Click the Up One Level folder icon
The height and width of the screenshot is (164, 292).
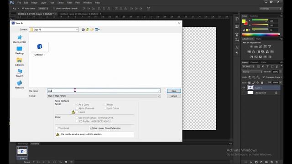pyautogui.click(x=88, y=30)
